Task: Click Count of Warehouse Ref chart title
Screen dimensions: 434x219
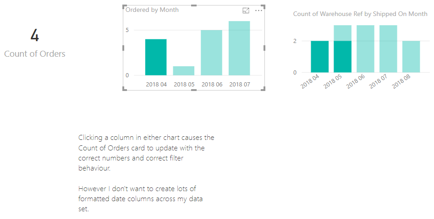Action: [360, 14]
